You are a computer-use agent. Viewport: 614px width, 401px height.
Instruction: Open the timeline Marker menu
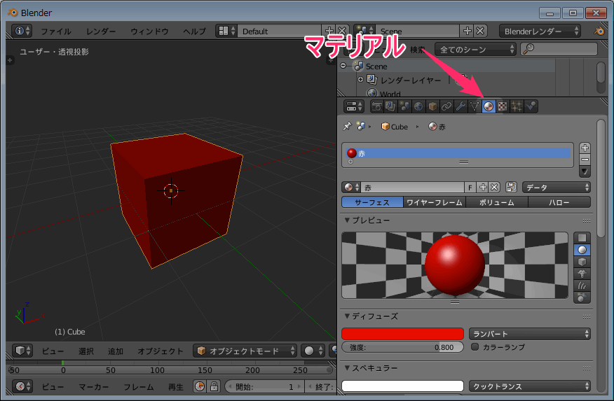(x=94, y=387)
